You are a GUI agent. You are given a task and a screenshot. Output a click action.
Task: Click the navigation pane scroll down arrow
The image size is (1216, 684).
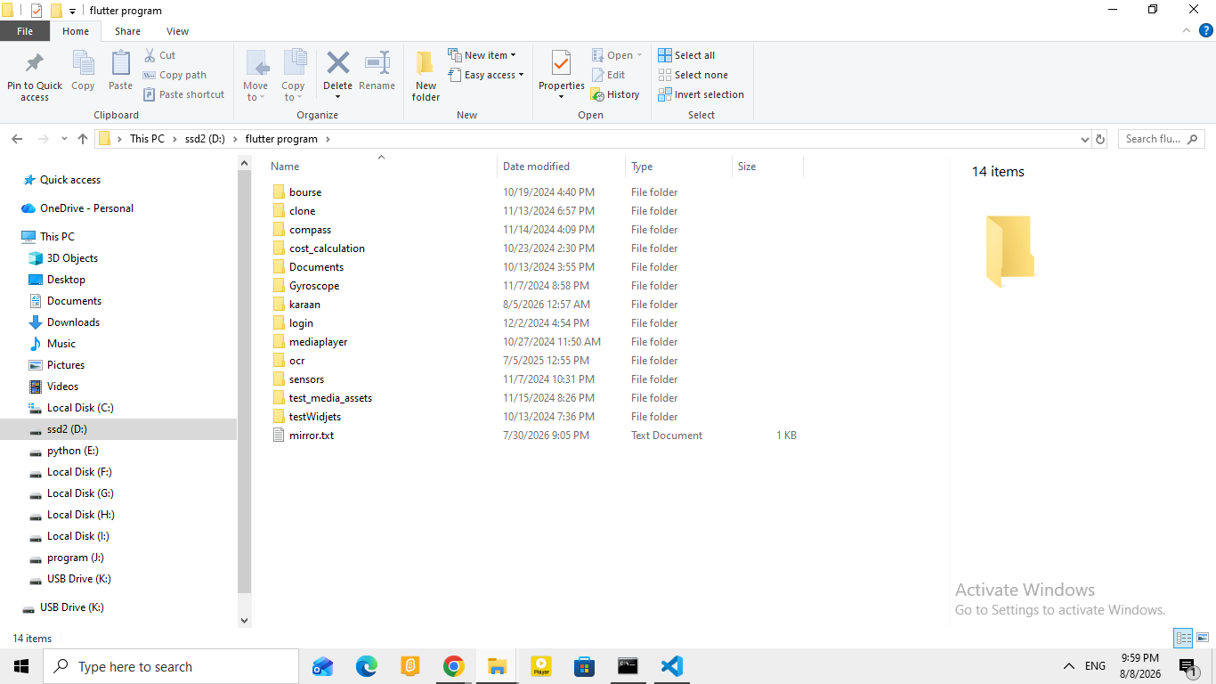point(245,620)
